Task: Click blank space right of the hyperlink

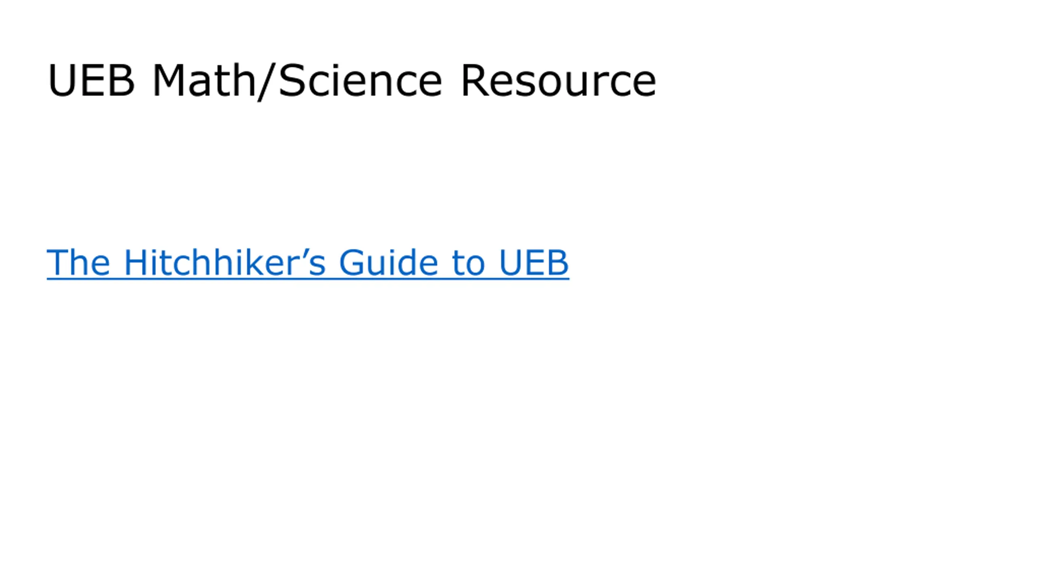Action: pos(805,263)
